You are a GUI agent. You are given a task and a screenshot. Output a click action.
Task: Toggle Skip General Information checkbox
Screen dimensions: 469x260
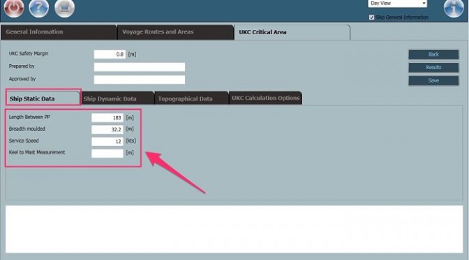coord(371,17)
